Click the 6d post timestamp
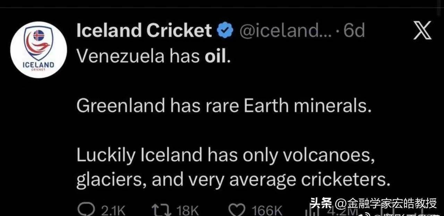Screen dimensions: 444x216 tap(354, 31)
